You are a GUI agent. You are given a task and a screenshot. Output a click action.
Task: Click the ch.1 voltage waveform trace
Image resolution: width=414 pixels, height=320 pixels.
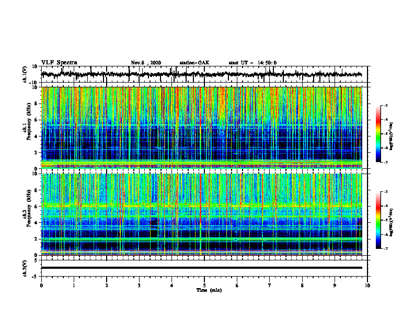(x=201, y=74)
